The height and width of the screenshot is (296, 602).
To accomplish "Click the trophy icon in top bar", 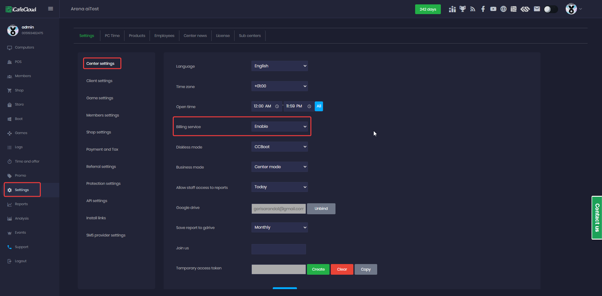I will point(462,9).
